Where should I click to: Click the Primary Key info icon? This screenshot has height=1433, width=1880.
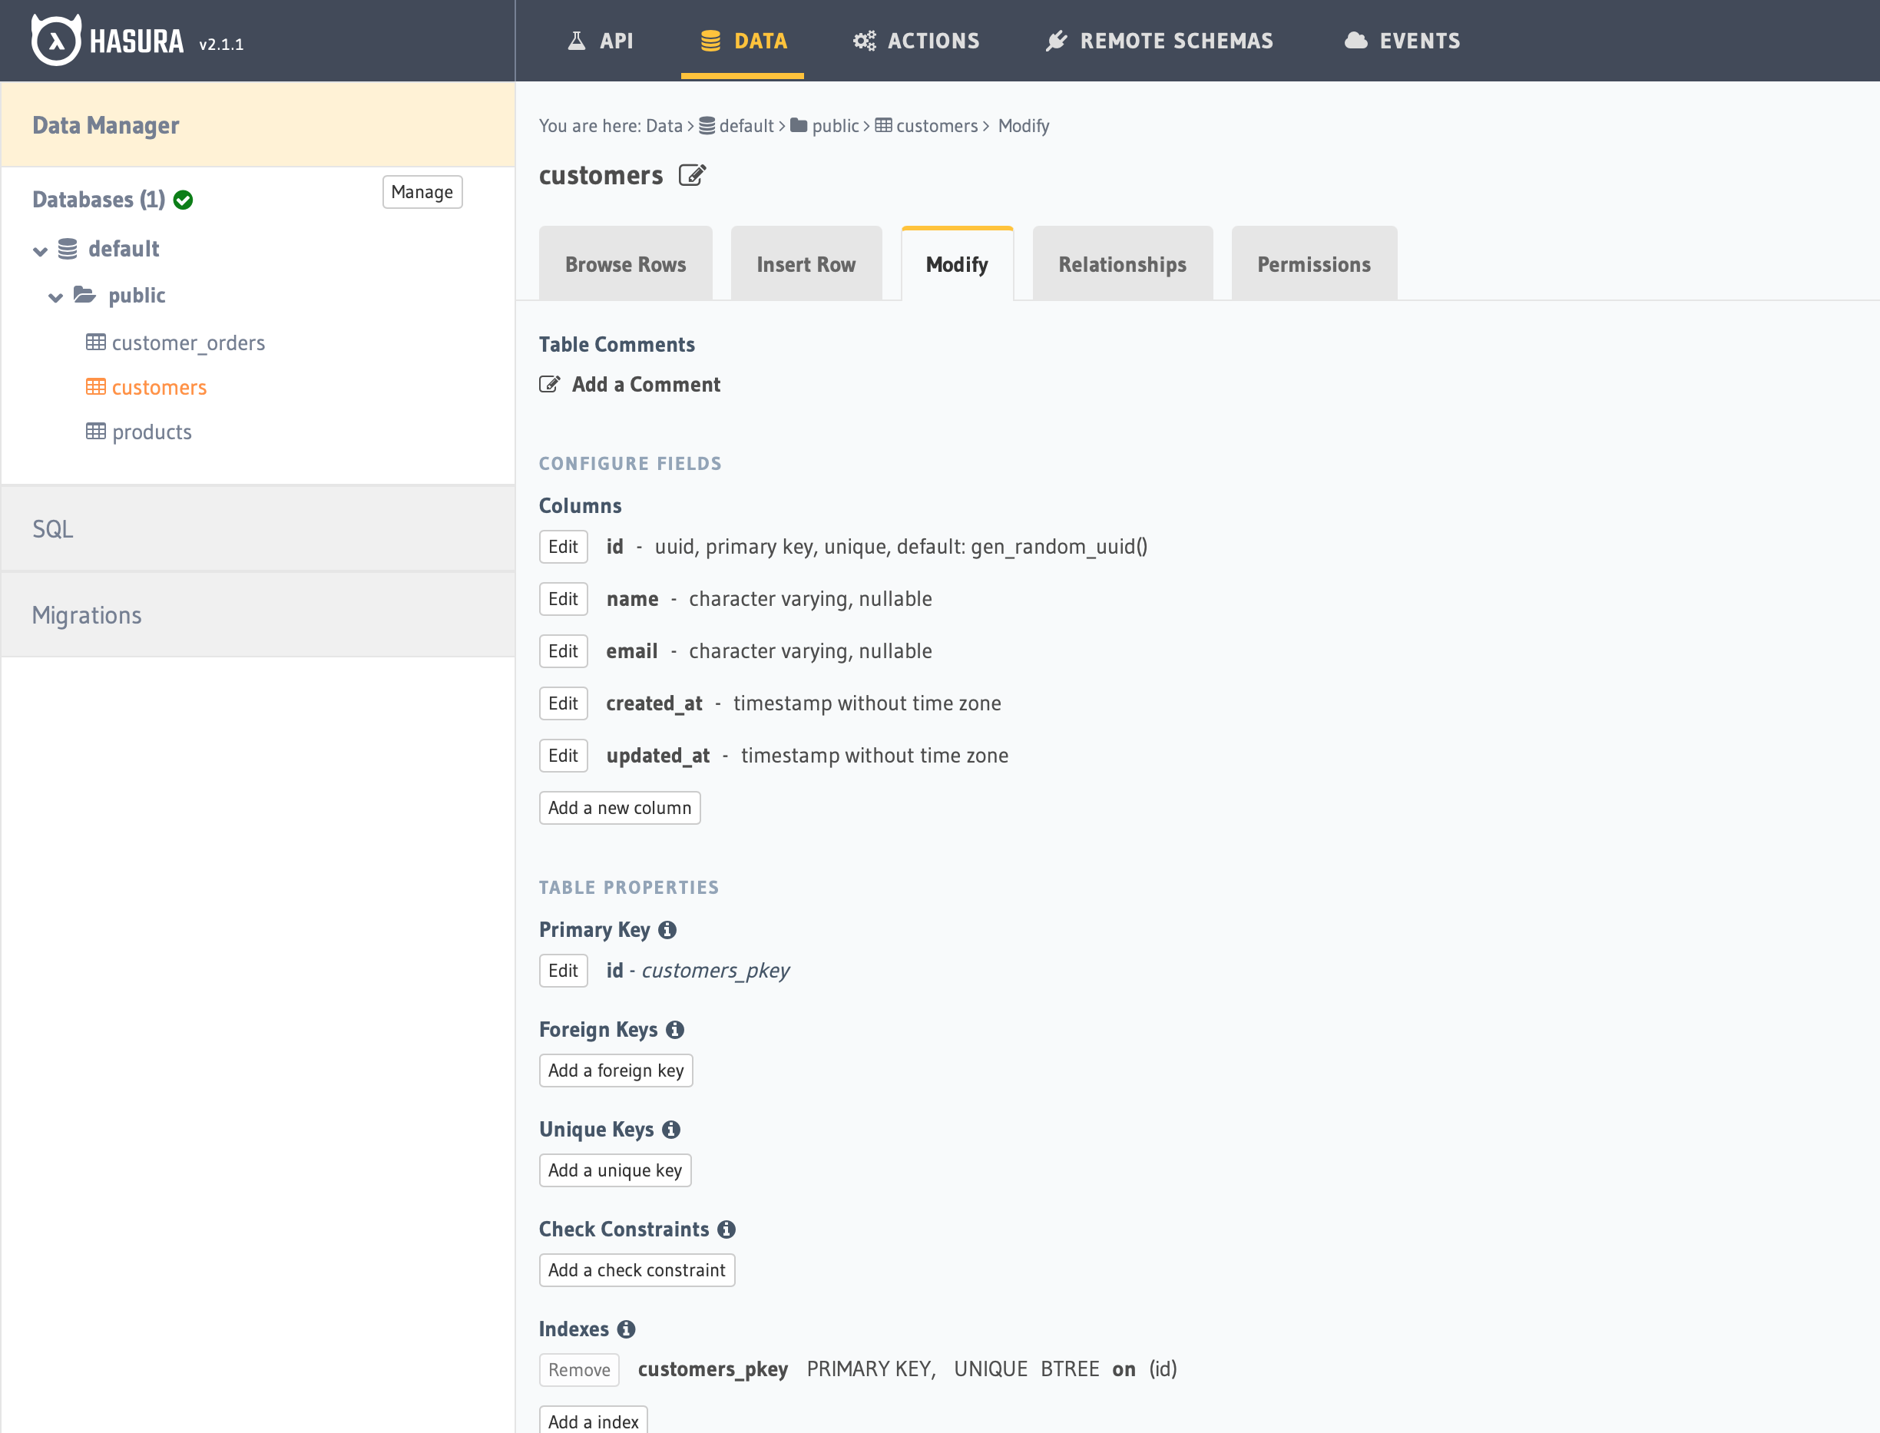click(x=667, y=930)
